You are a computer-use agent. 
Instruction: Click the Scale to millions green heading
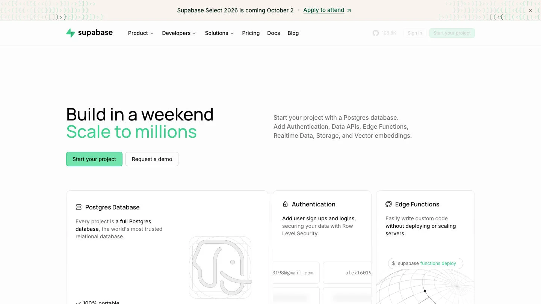[131, 132]
